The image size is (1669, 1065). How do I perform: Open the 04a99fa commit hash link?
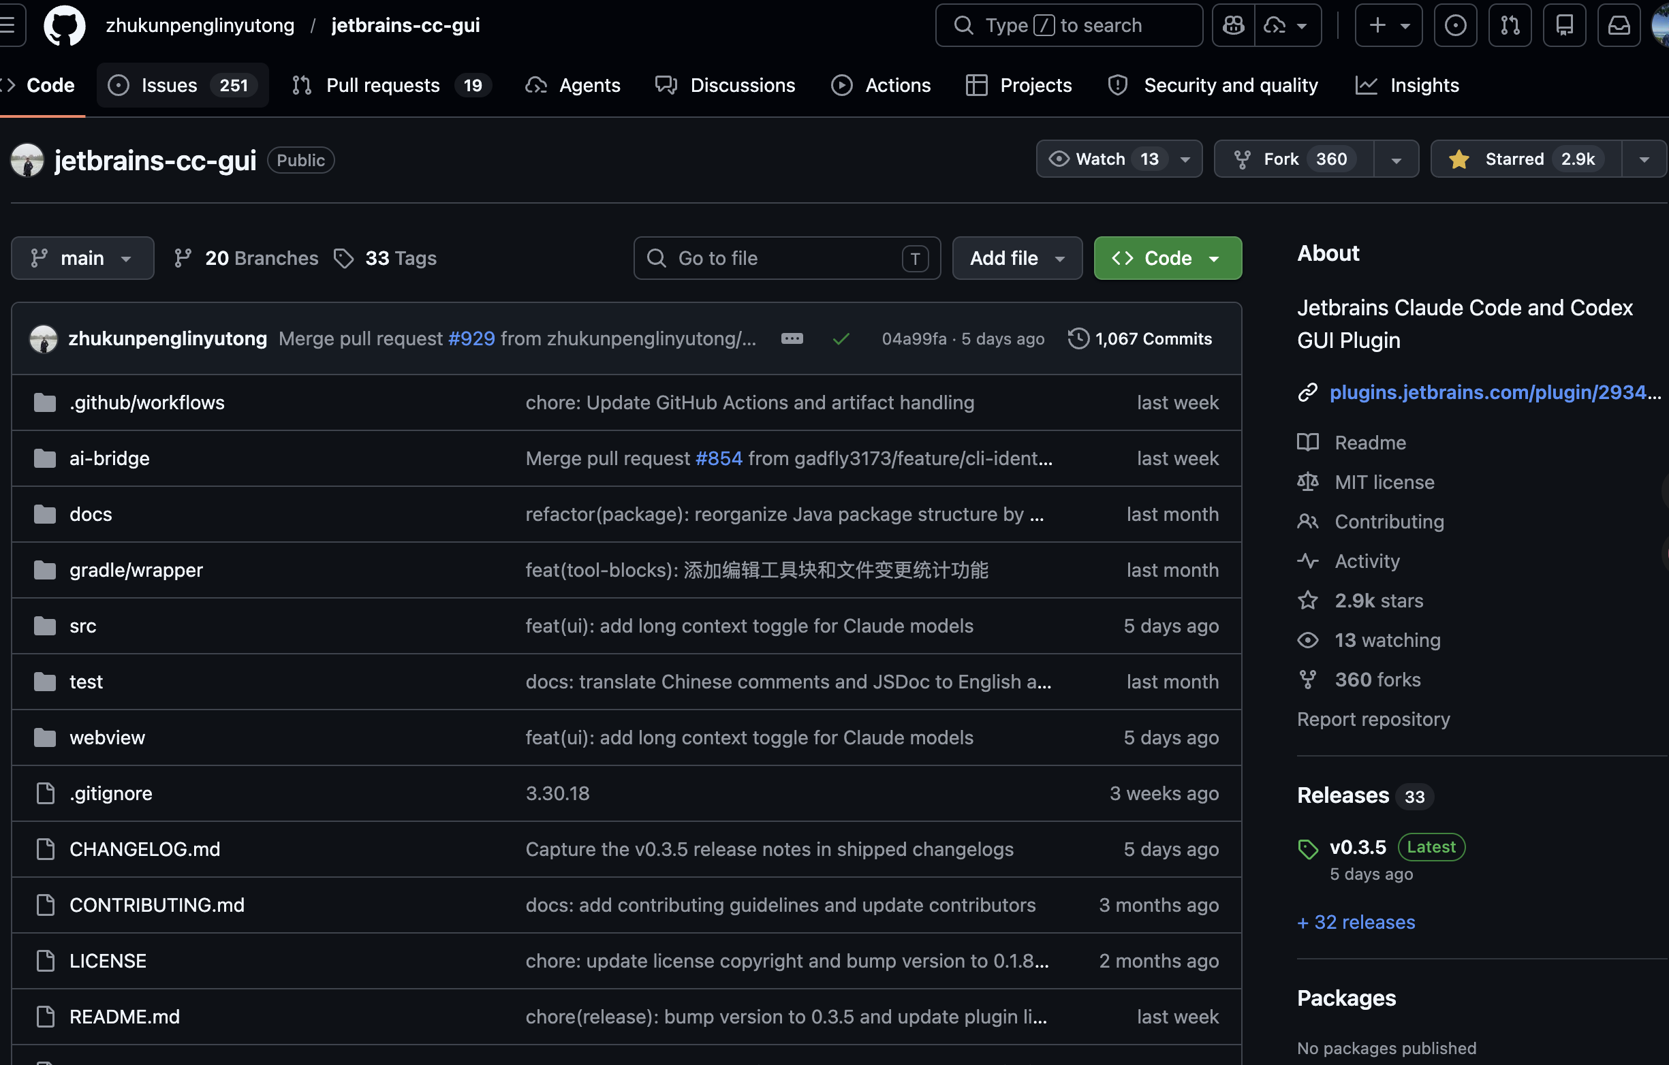(x=914, y=339)
